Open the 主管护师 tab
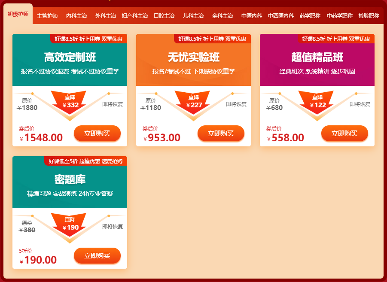387x282 pixels. (x=47, y=16)
